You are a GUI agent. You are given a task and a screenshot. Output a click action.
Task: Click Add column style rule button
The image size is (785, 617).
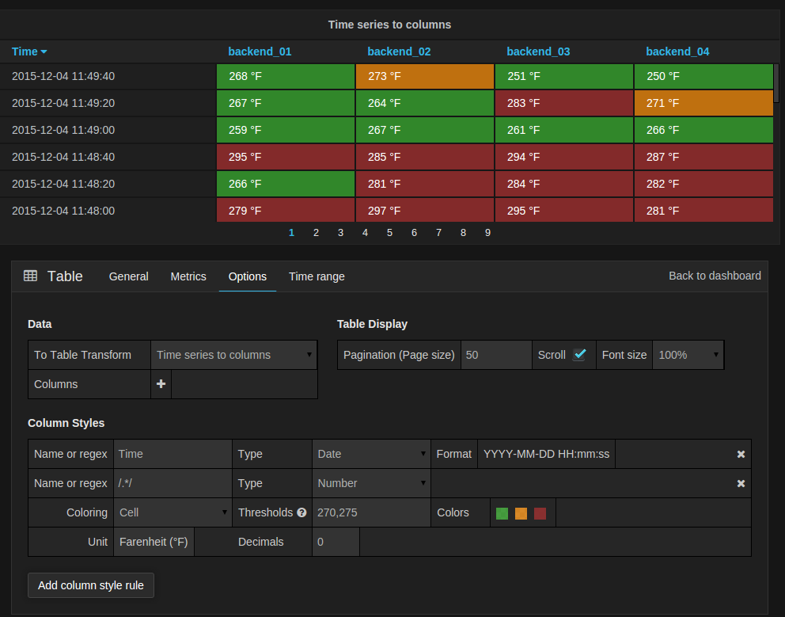tap(91, 585)
